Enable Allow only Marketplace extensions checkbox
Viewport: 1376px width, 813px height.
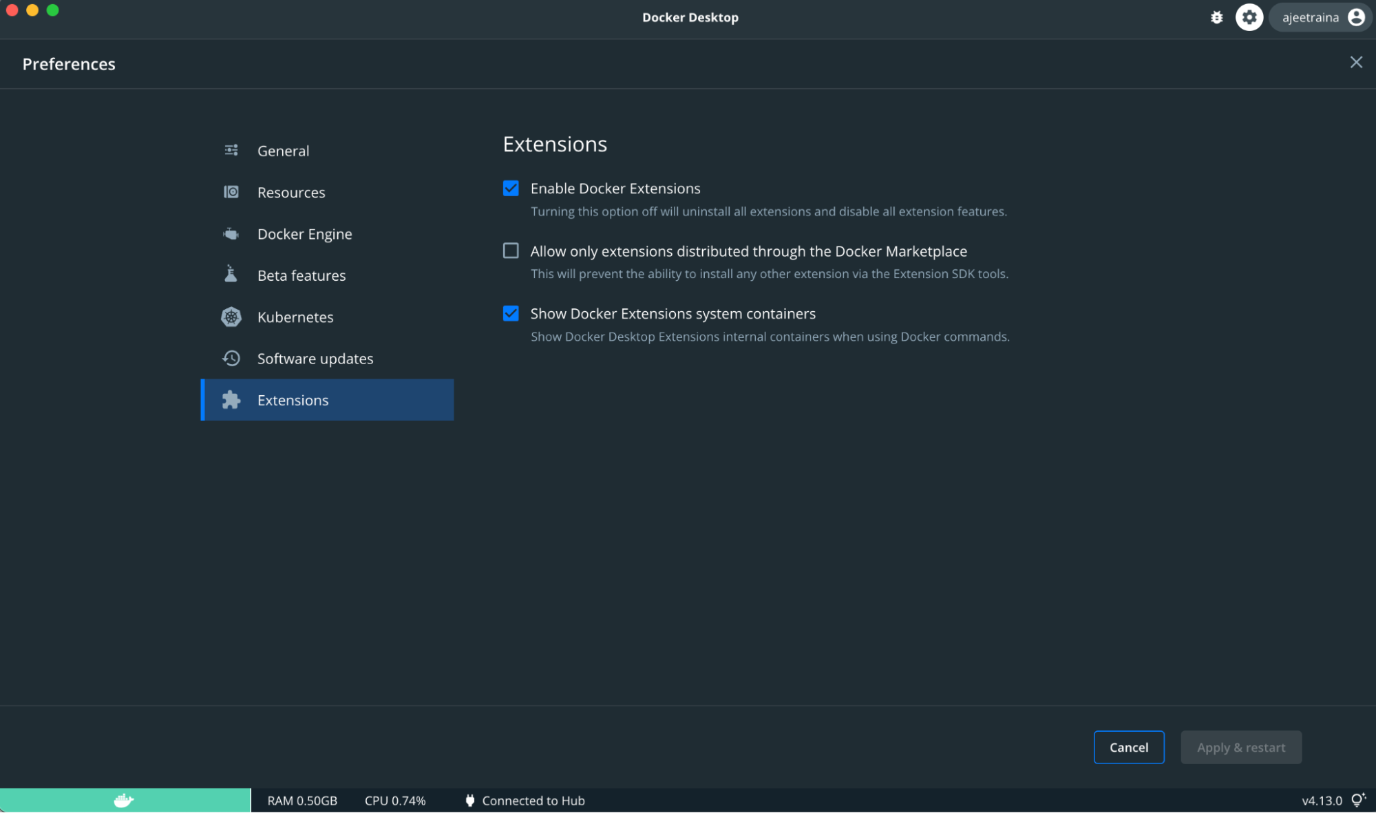[511, 251]
